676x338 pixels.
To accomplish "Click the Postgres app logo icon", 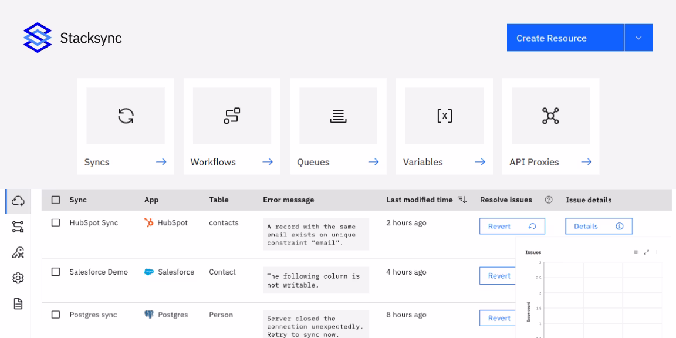I will [148, 315].
